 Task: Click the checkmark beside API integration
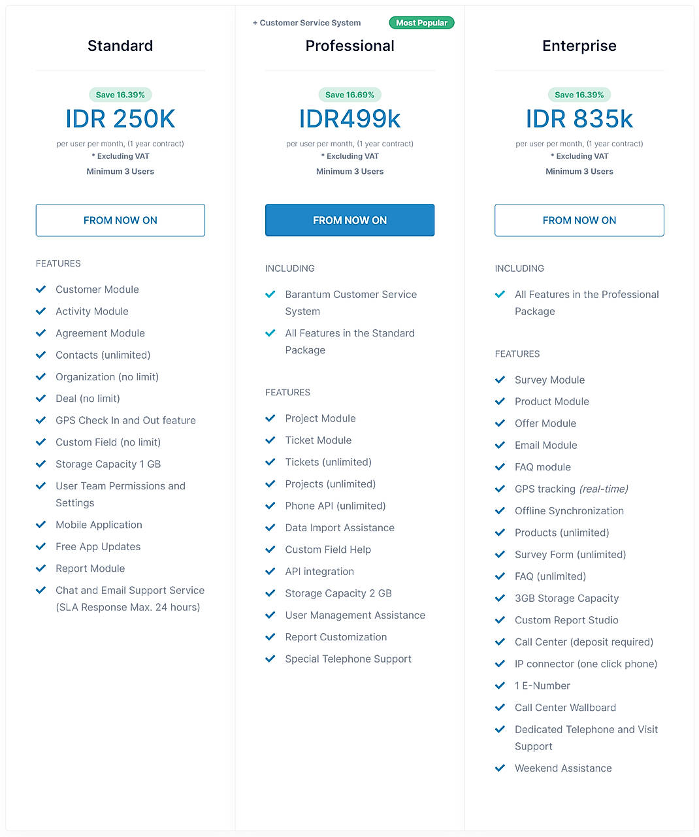tap(270, 571)
